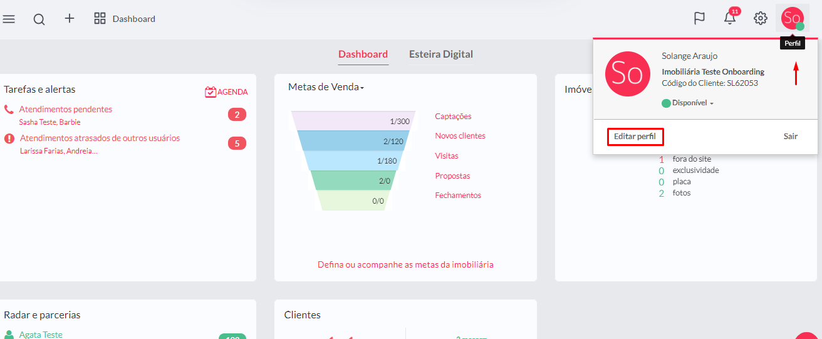Click the pale green 0/0 funnel segment

tap(353, 201)
